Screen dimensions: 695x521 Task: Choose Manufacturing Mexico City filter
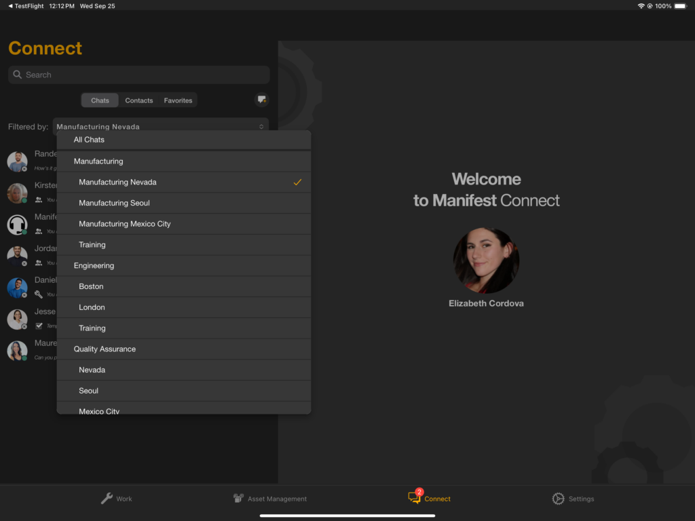tap(183, 224)
